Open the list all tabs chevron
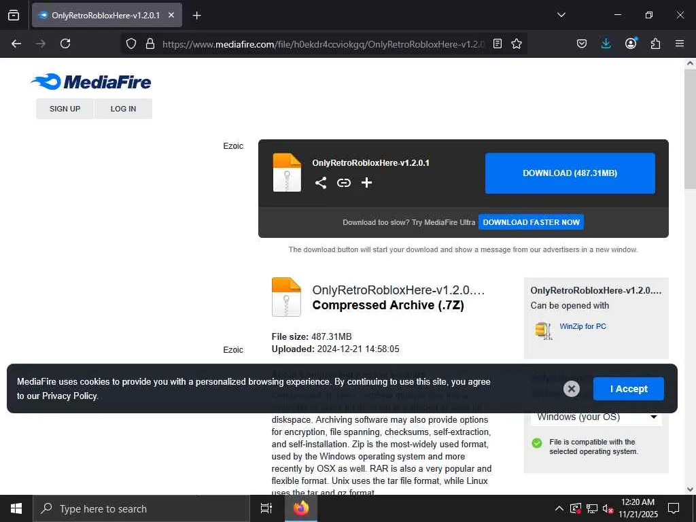 561,15
